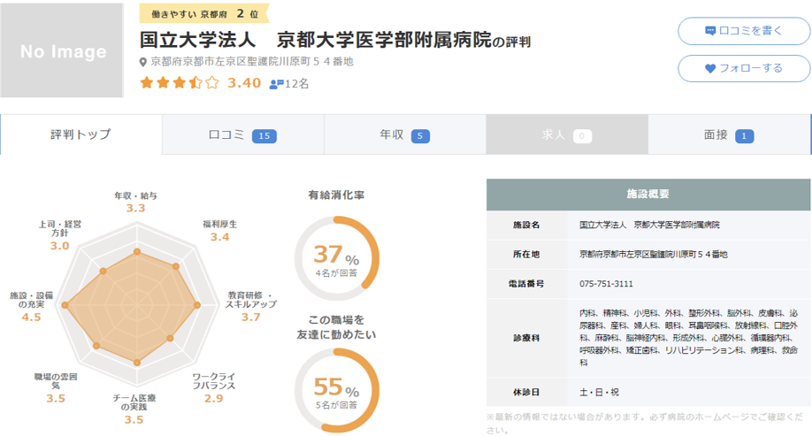812x436 pixels.
Task: Click the map pin icon beside address
Action: click(x=144, y=63)
